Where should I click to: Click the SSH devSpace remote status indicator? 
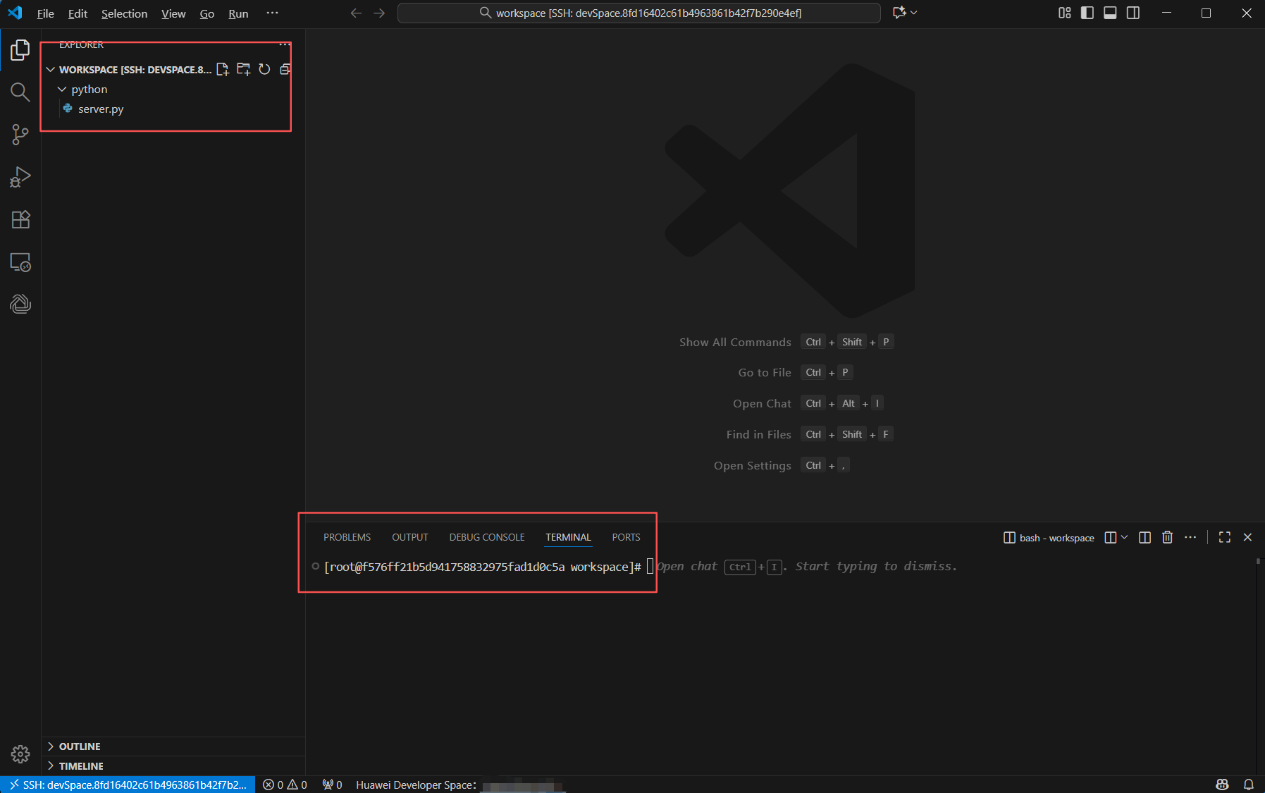pos(128,785)
